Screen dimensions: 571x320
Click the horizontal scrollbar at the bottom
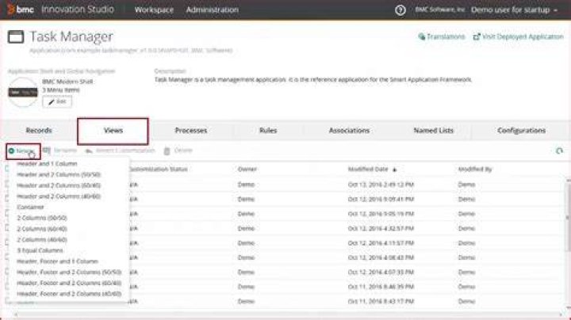point(288,314)
